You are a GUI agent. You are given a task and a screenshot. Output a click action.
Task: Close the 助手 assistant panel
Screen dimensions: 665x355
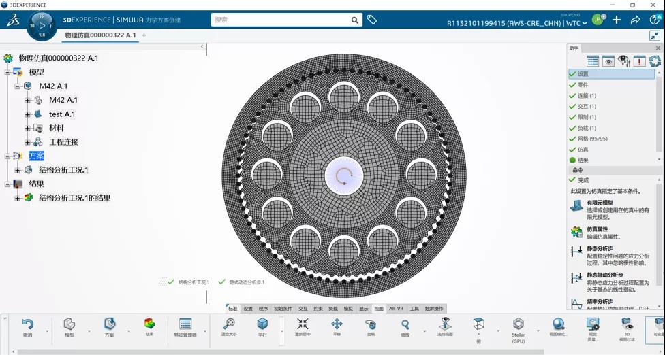(x=658, y=48)
